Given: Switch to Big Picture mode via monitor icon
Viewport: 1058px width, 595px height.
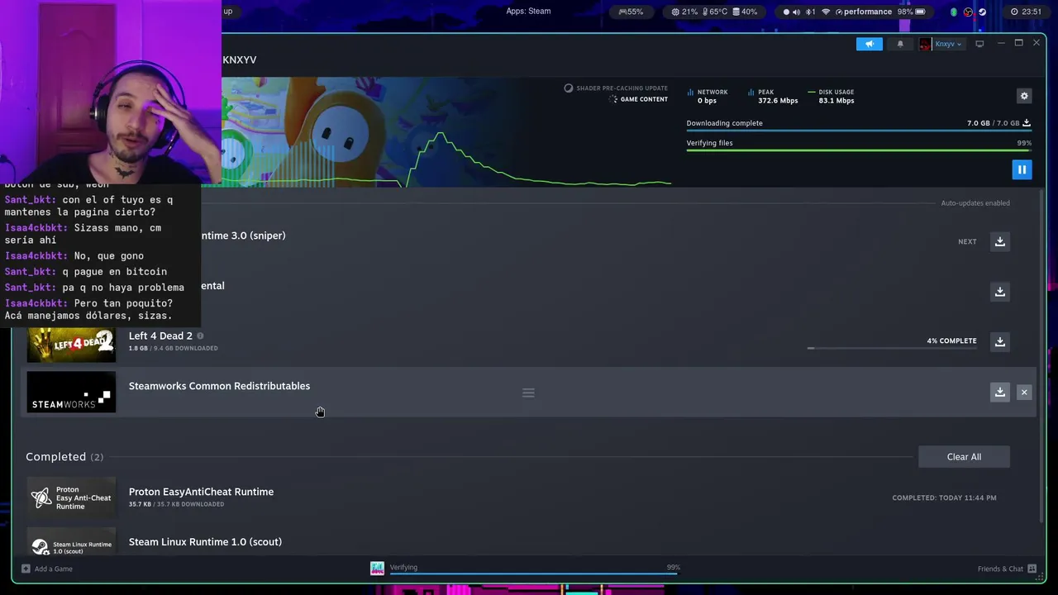Looking at the screenshot, I should [979, 44].
